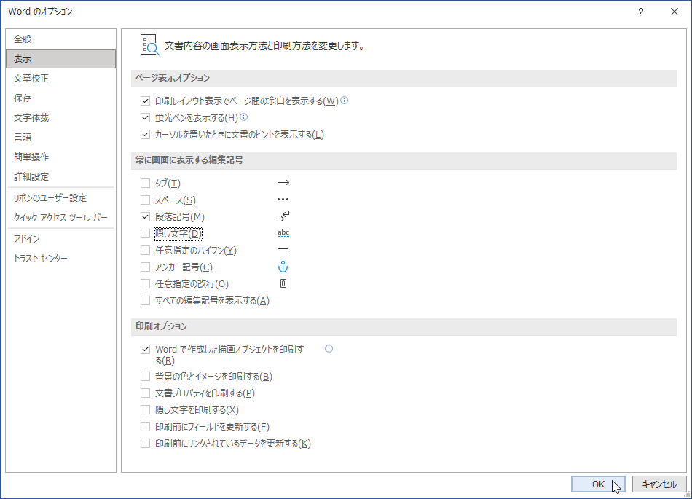The height and width of the screenshot is (499, 692).
Task: Uncheck 印刷レイアウト表示でページ間の余白を表示する
Action: pos(145,101)
